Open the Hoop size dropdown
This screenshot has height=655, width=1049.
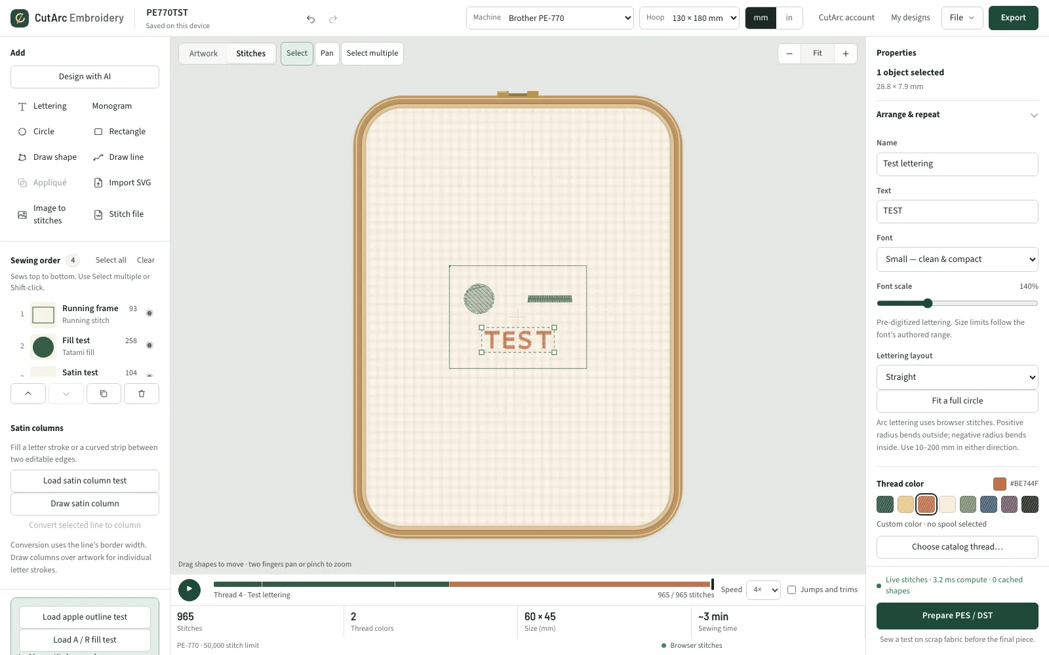(x=689, y=18)
